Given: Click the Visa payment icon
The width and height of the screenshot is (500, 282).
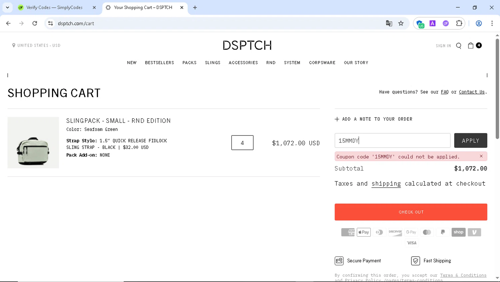Looking at the screenshot, I should point(412,243).
